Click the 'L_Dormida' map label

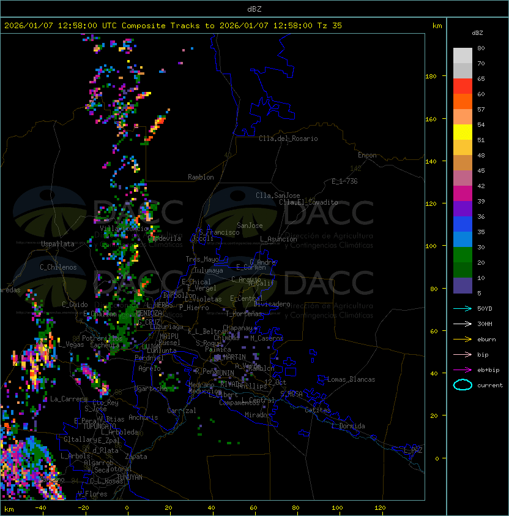(348, 426)
